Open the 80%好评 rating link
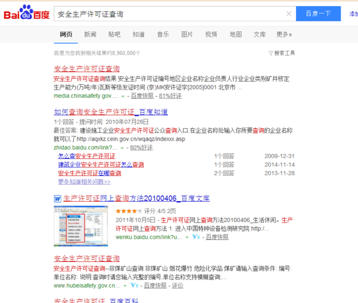 [x=141, y=147]
